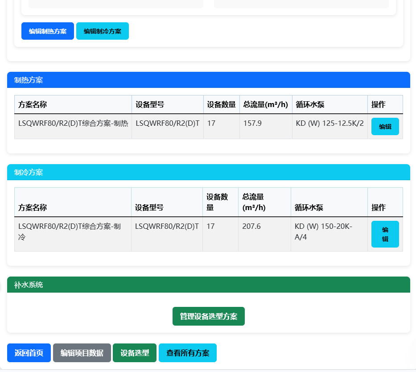Select the 补水系统 section header
The width and height of the screenshot is (416, 372).
pos(209,285)
